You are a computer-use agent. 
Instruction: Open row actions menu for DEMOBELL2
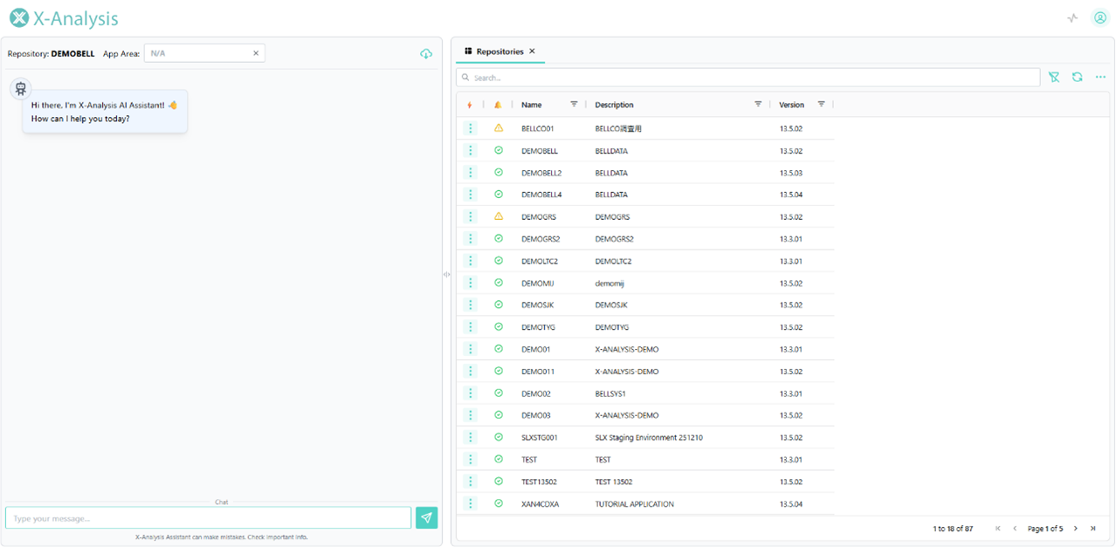[x=471, y=173]
